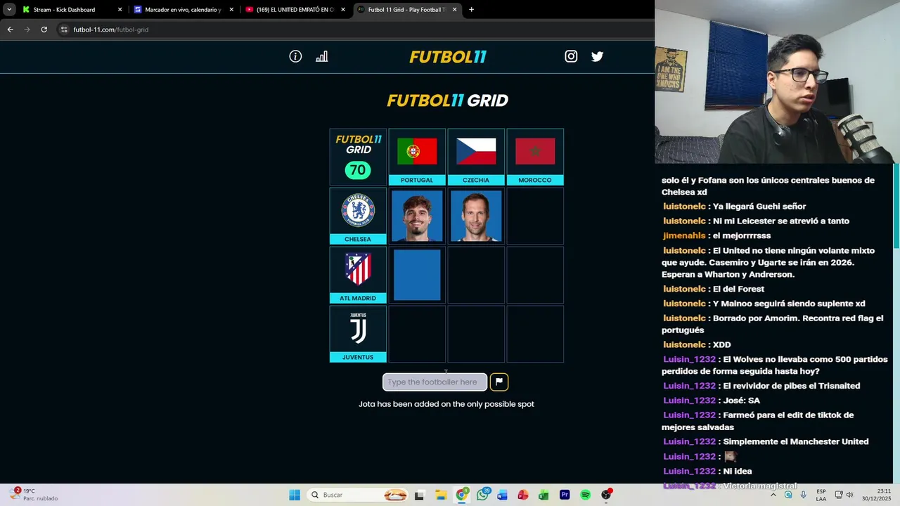Click the Atl Madrid crest row header
Image resolution: width=900 pixels, height=506 pixels.
(358, 275)
